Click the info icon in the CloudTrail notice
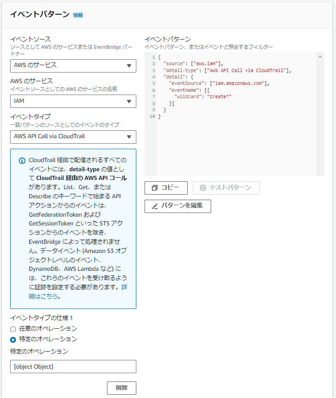 22,160
